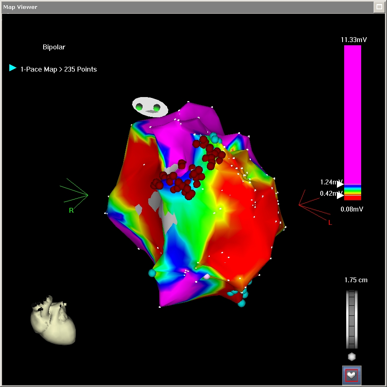387x387 pixels.
Task: Click the 0.42mV lower threshold arrow
Action: point(340,195)
